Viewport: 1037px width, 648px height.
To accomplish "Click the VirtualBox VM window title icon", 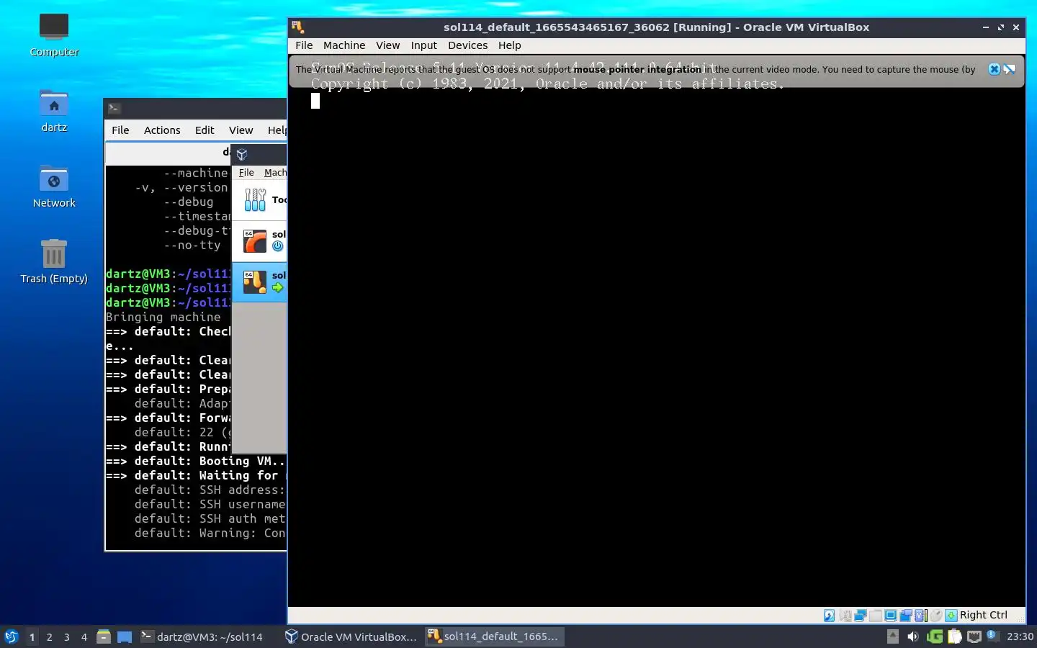I will 297,27.
